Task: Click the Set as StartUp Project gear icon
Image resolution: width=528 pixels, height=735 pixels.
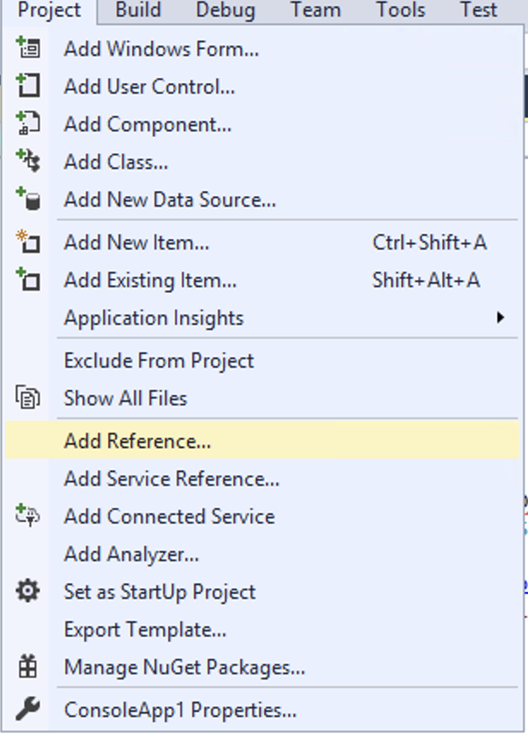Action: [27, 591]
